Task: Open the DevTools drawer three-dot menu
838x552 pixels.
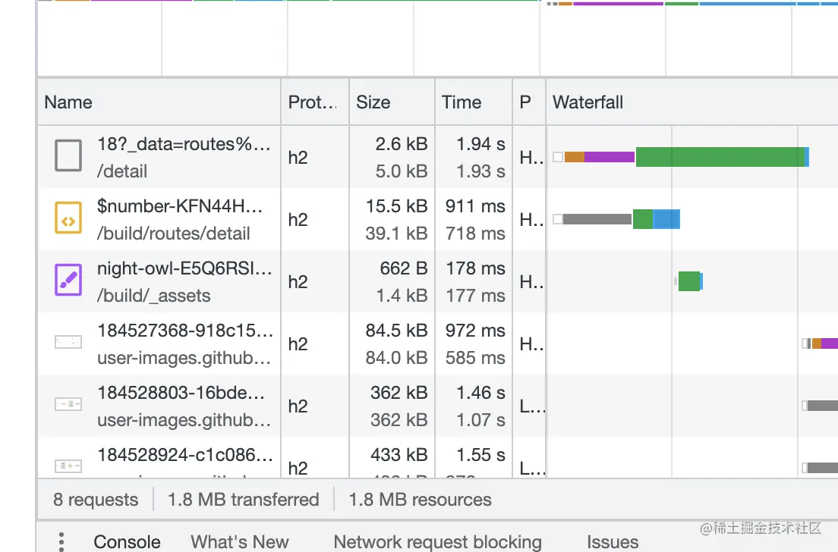Action: 61,541
